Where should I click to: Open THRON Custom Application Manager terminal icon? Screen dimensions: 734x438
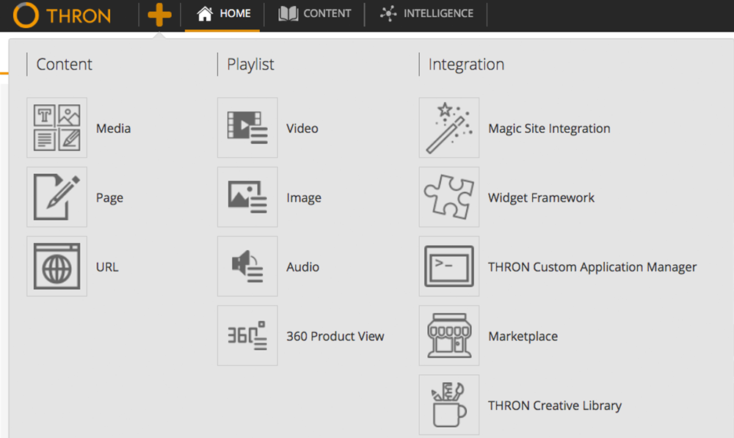point(449,266)
